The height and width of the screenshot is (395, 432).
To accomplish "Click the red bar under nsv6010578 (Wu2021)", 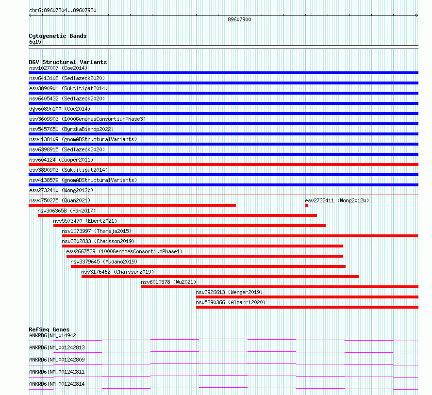I will point(280,287).
